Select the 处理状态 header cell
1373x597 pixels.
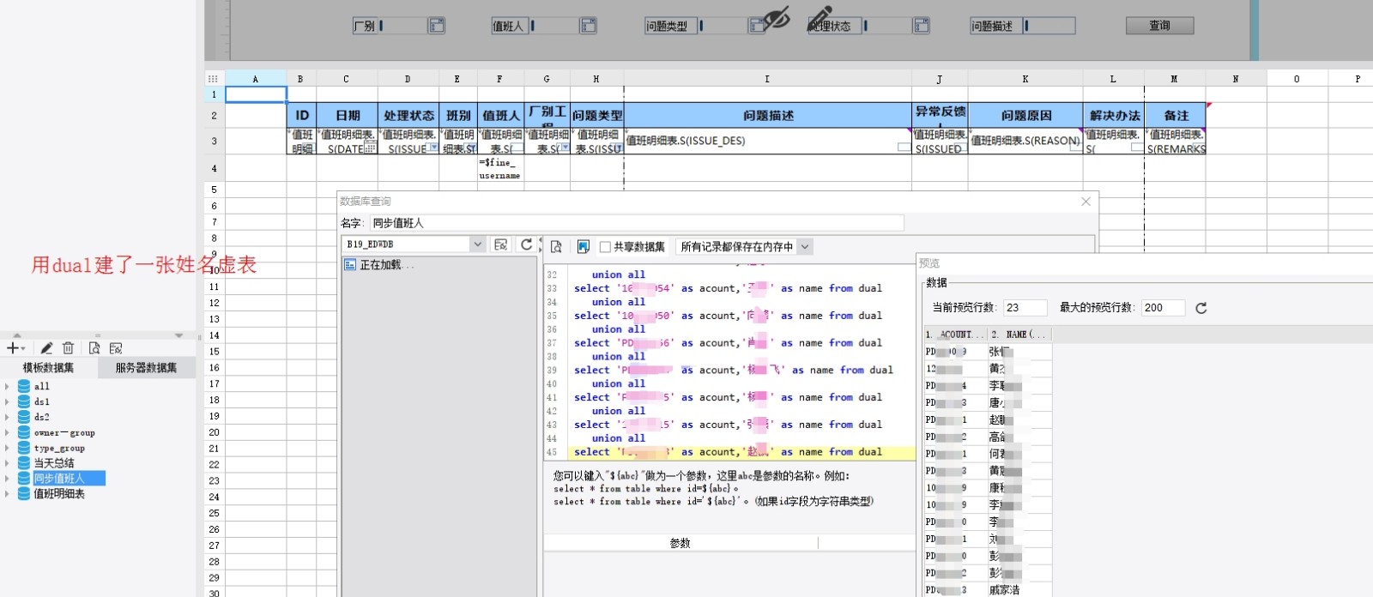pyautogui.click(x=408, y=115)
